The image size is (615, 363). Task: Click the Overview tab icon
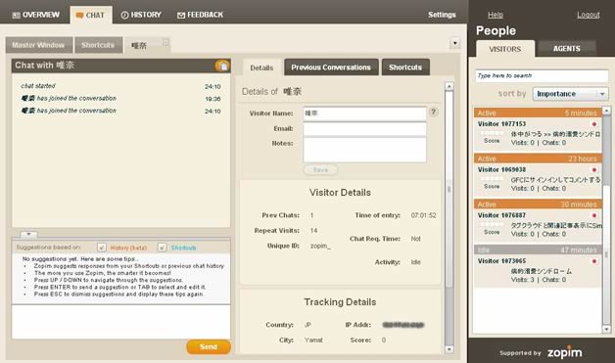point(16,16)
